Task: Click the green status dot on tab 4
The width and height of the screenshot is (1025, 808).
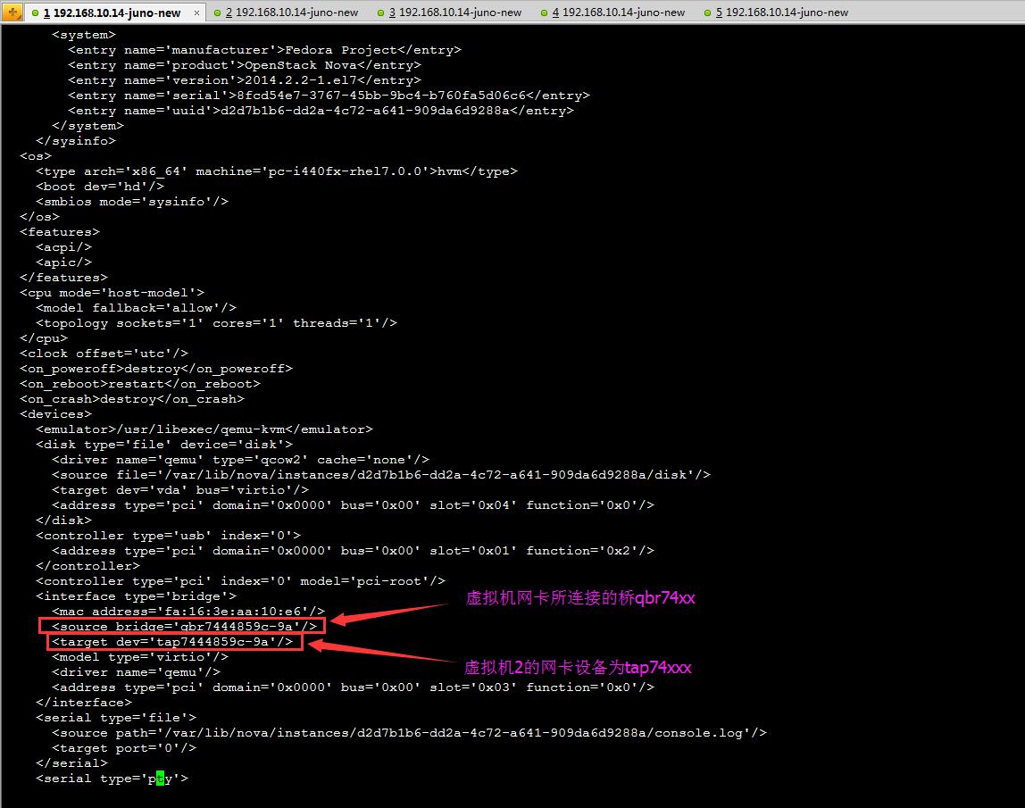Action: pos(543,12)
